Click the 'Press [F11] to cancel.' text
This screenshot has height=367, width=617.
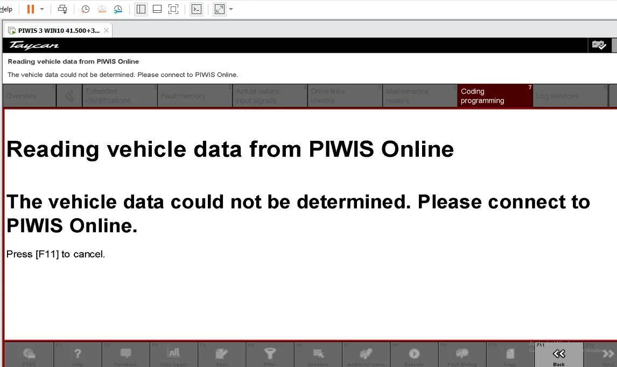tap(55, 254)
